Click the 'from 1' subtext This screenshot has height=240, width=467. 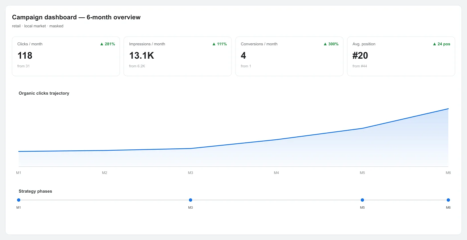click(x=246, y=66)
